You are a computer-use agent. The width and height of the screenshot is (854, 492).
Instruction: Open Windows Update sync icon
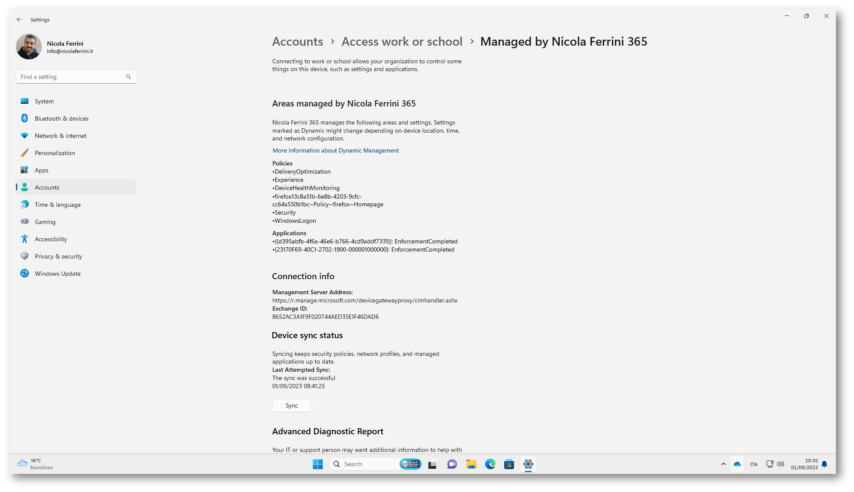tap(25, 274)
